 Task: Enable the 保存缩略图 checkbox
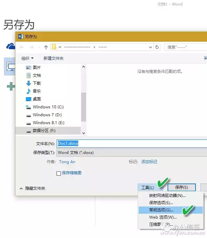click(x=58, y=173)
